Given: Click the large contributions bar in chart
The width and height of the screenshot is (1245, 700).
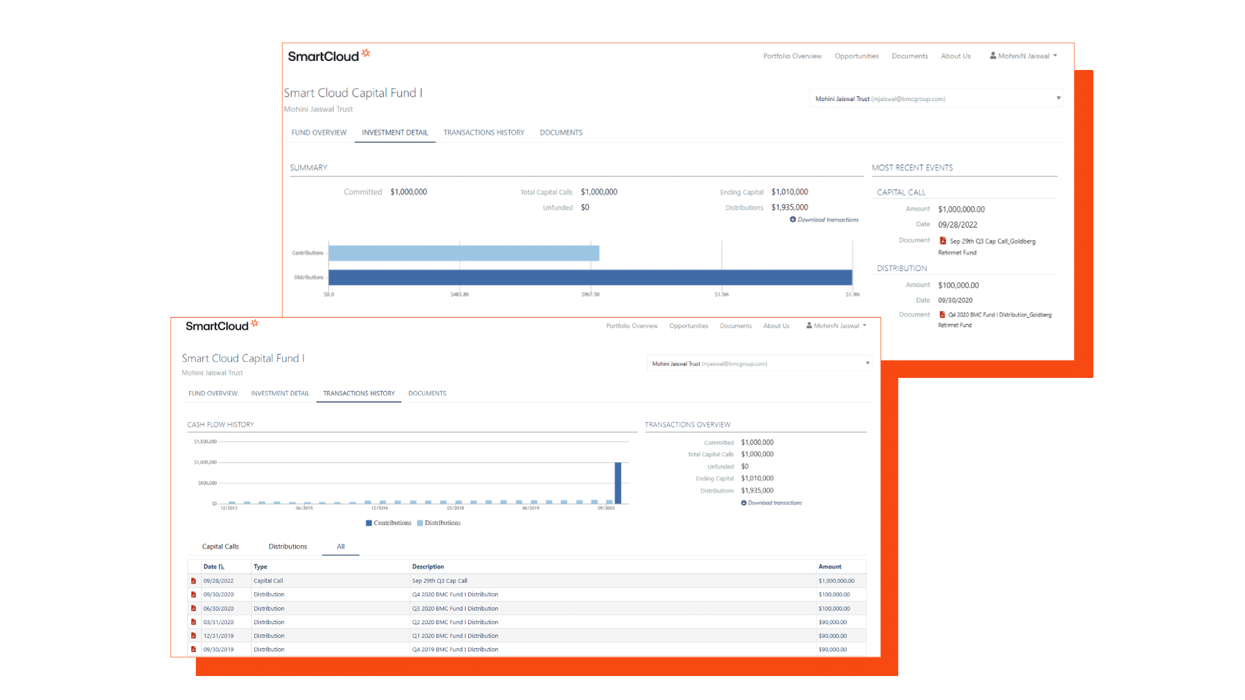Looking at the screenshot, I should pos(618,483).
